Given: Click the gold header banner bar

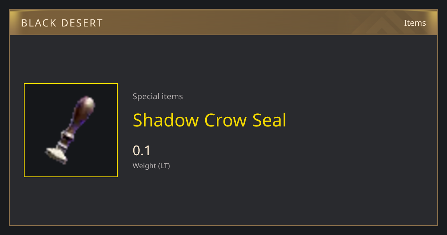Looking at the screenshot, I should [x=223, y=22].
